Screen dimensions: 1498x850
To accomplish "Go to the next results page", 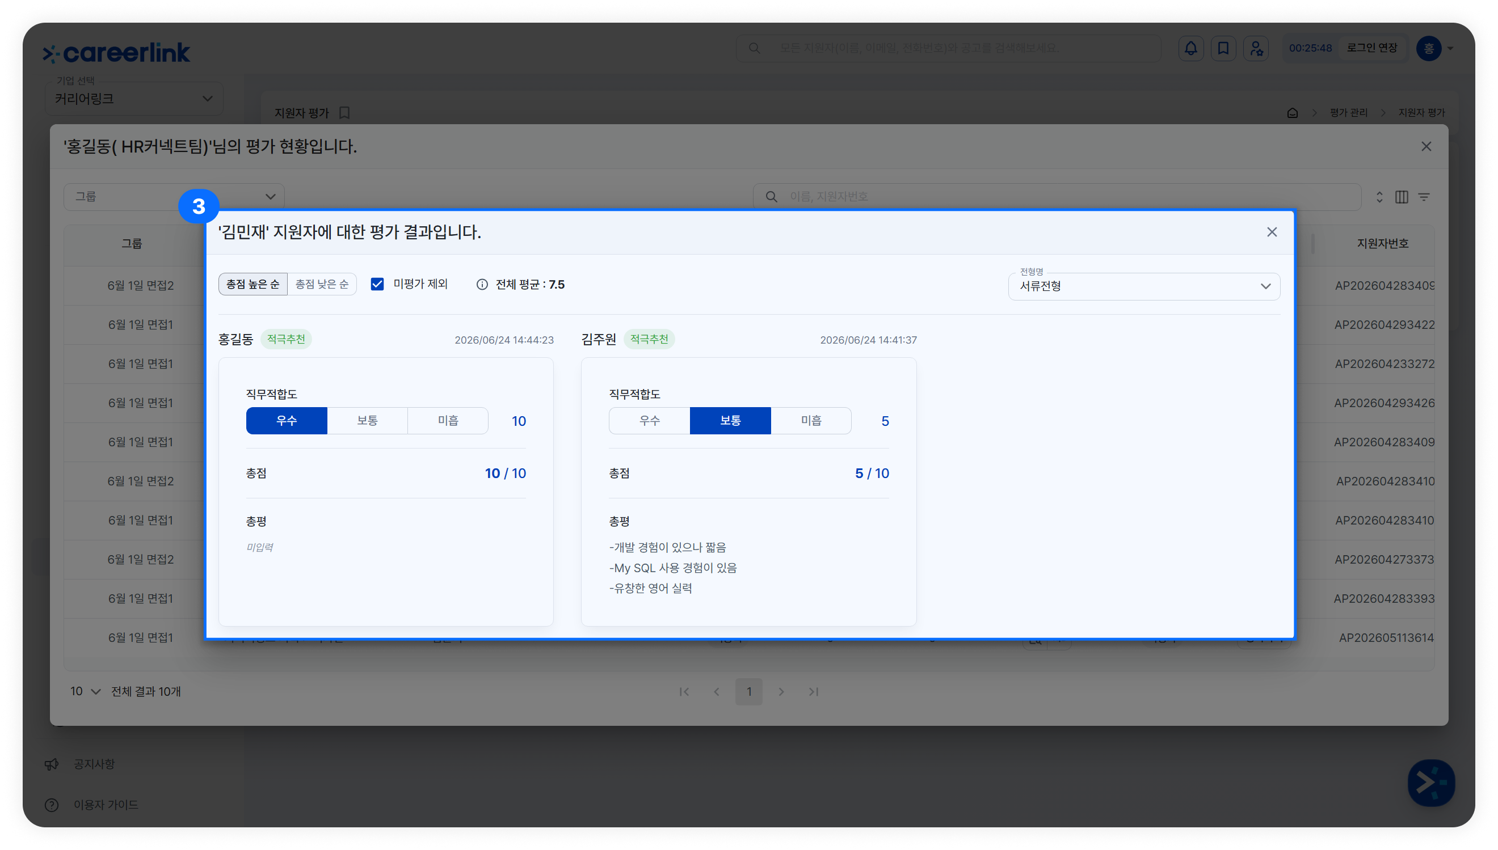I will 781,691.
